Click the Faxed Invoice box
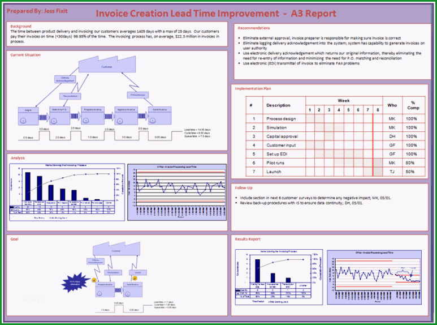This screenshot has width=437, height=325. pos(138,95)
